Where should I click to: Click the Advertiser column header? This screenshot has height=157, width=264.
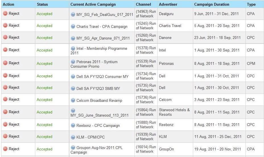click(168, 4)
